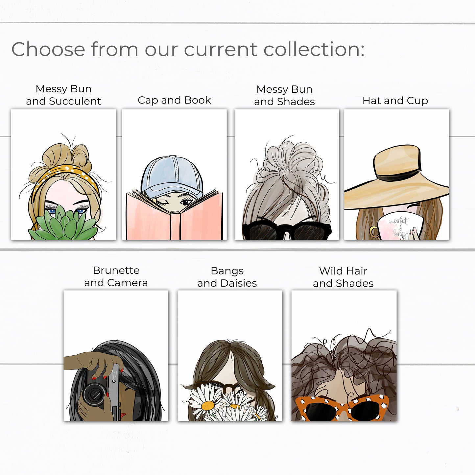Click the pink open book drawing
The height and width of the screenshot is (475, 475).
(x=174, y=216)
